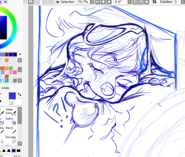
Task: Click the zoom in plus button
Action: (x=103, y=2)
